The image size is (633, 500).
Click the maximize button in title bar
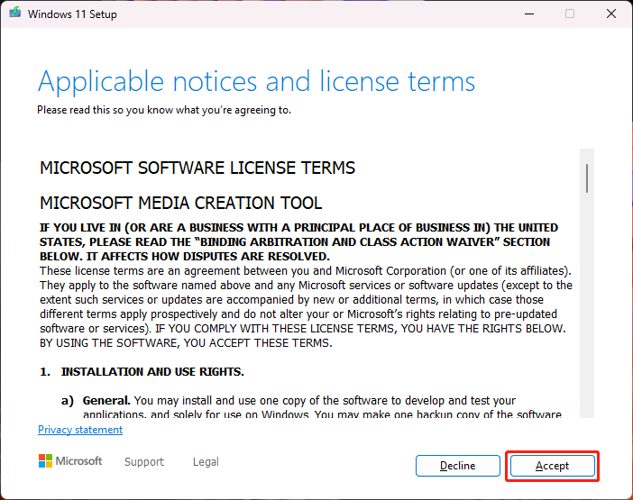[570, 14]
